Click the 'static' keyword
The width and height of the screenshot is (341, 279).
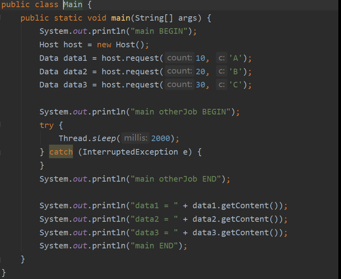pos(68,18)
